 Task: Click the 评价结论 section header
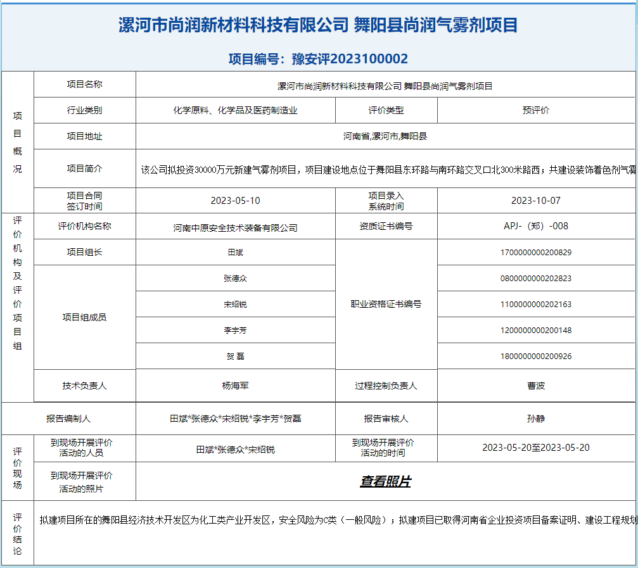coord(17,534)
